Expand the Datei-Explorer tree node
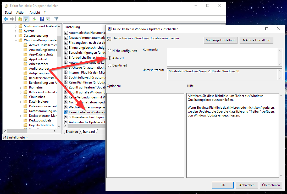The height and width of the screenshot is (194, 287). 20,102
